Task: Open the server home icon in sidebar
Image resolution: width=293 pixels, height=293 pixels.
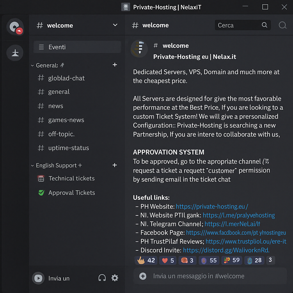Action: point(15,27)
